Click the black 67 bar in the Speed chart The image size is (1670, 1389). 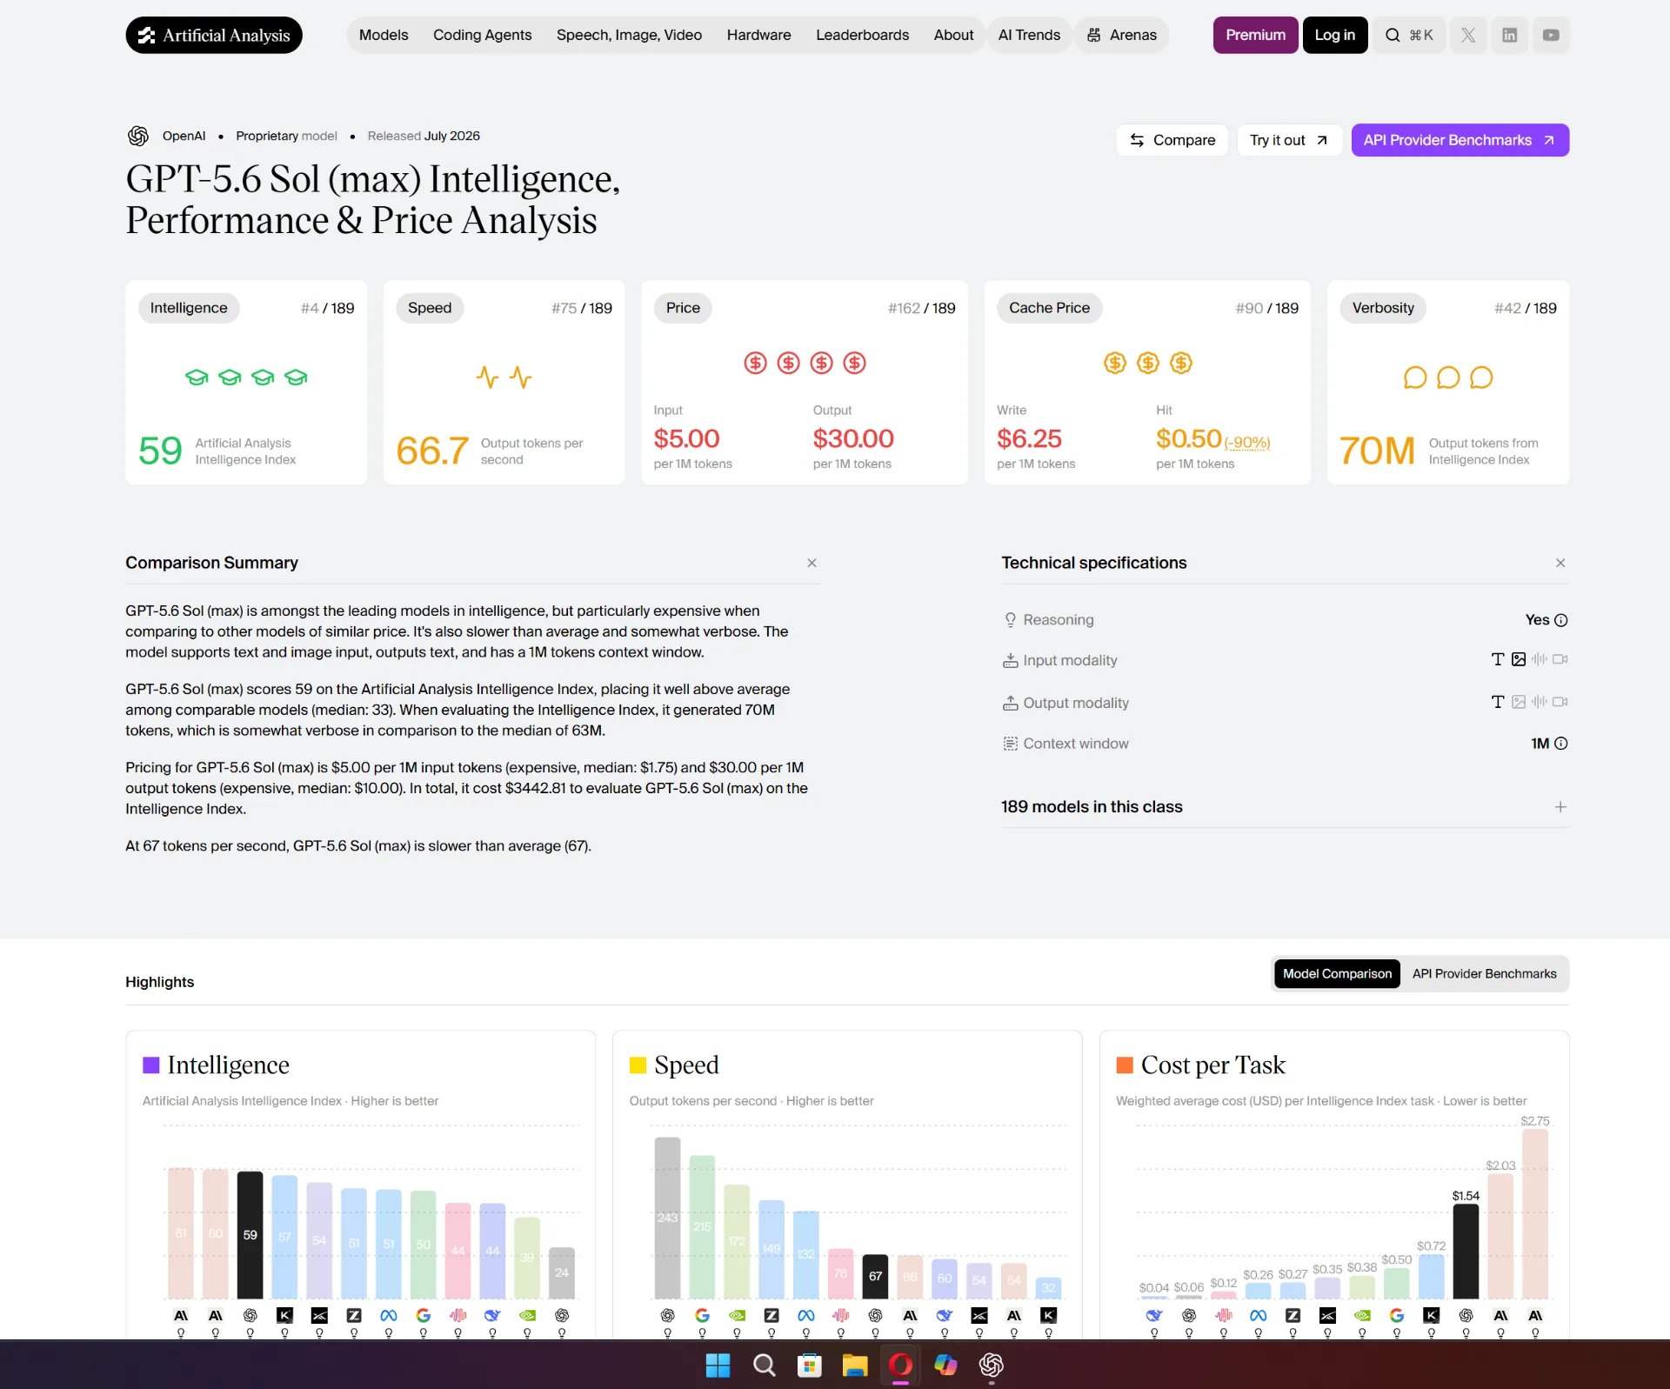[875, 1277]
